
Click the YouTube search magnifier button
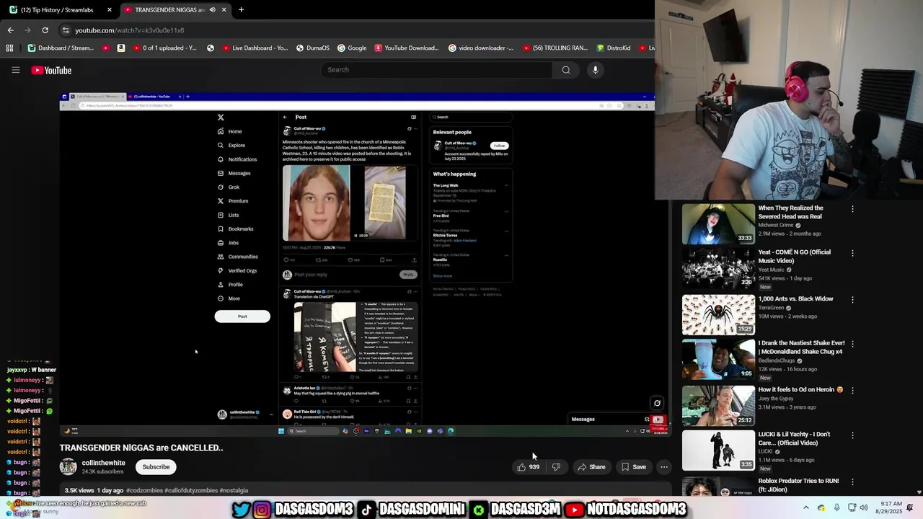coord(566,70)
